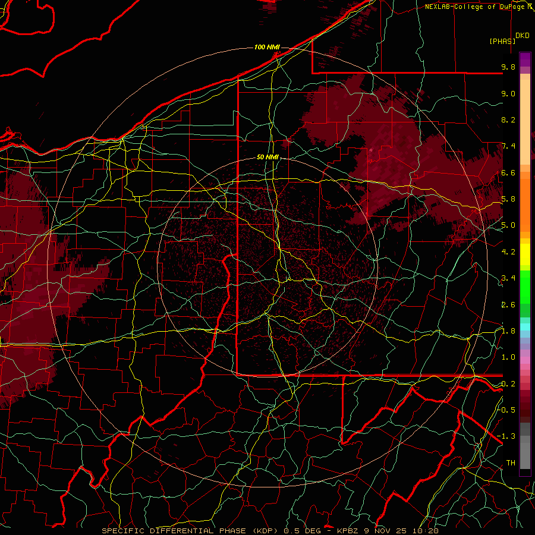Click the "TH" threshold label on the scale
Screen dimensions: 535x535
511,463
